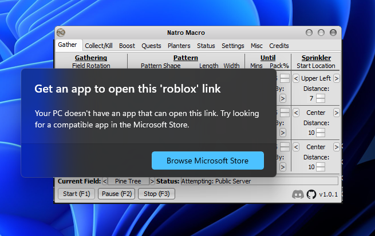Image resolution: width=375 pixels, height=236 pixels.
Task: Click the Upper Left sprinkler location text
Action: coord(316,78)
